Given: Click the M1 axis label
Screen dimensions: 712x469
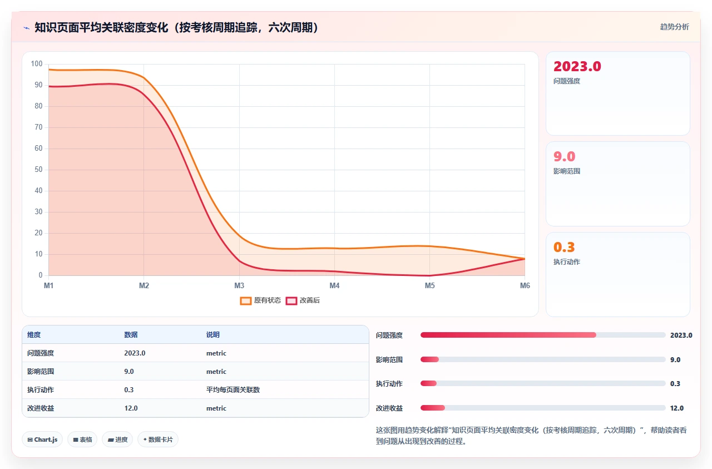Looking at the screenshot, I should coord(49,285).
